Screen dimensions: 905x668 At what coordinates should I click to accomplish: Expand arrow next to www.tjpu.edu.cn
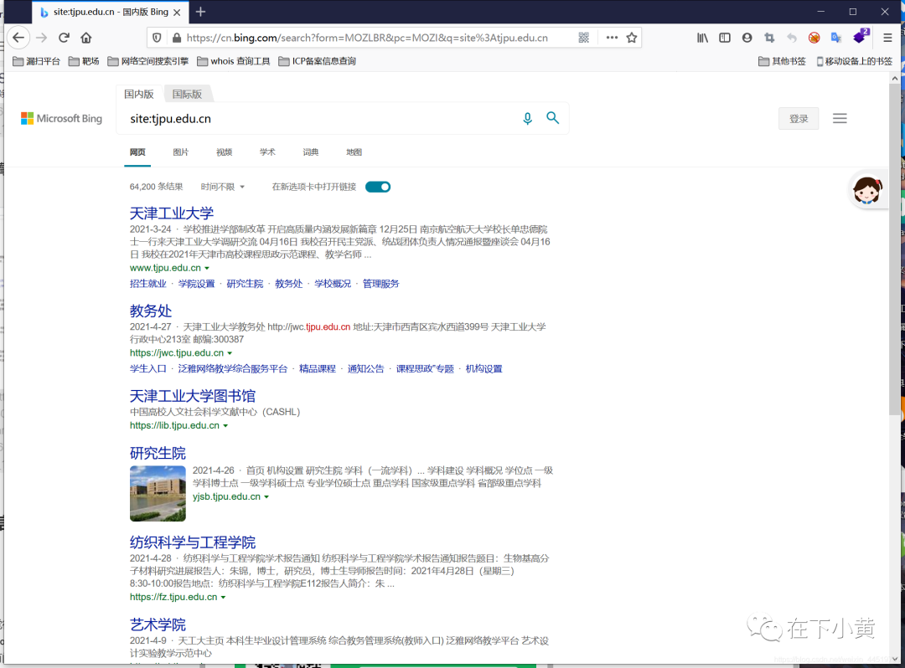(207, 268)
